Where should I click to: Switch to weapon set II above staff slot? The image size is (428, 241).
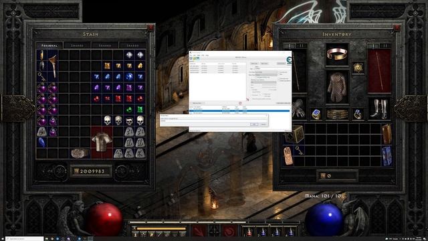click(385, 46)
